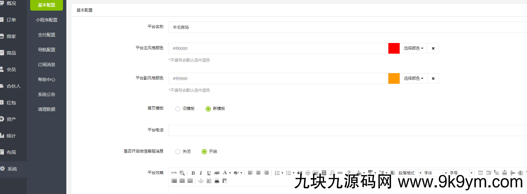Viewport: 527px width, 194px height.
Task: Click the print icon in the editor
Action: (x=217, y=181)
